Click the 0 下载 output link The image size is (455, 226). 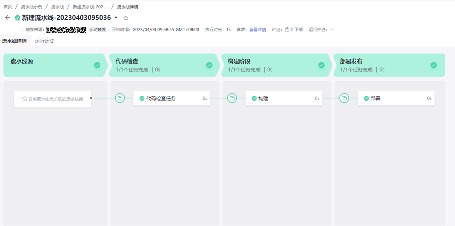tap(297, 30)
